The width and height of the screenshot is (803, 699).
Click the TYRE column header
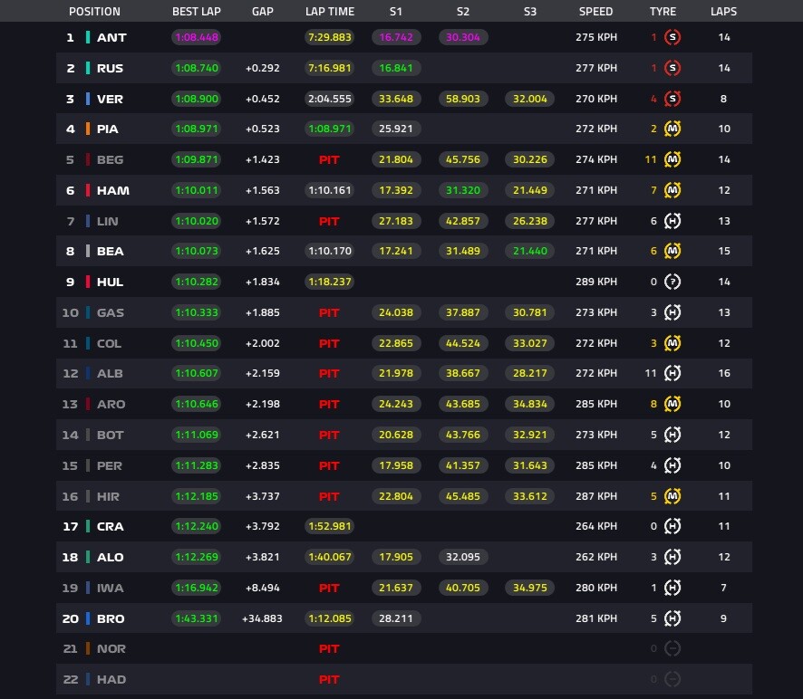(x=663, y=11)
